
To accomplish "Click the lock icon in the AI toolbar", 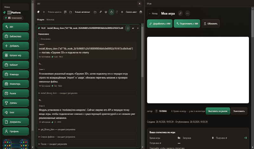I will (111, 12).
